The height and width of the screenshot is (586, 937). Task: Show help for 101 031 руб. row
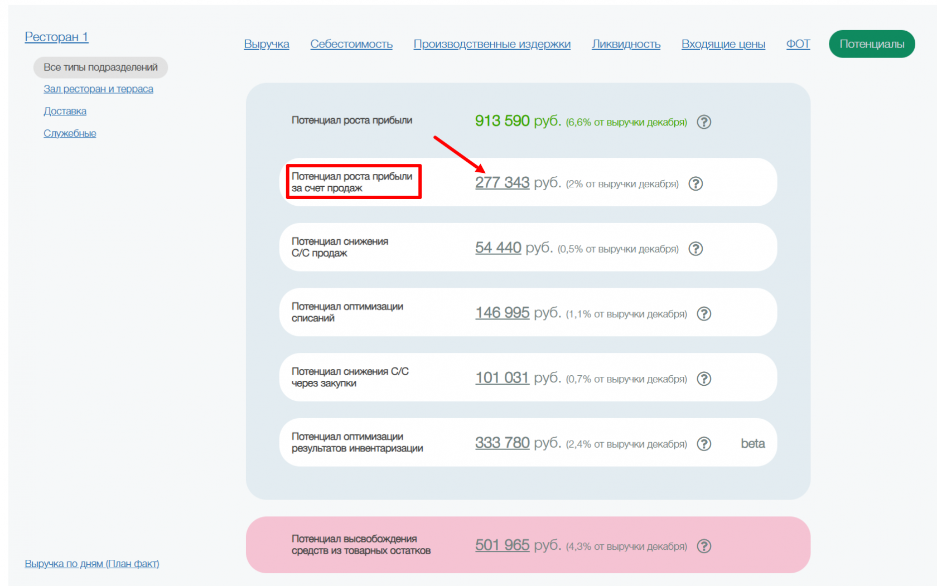[x=704, y=379]
